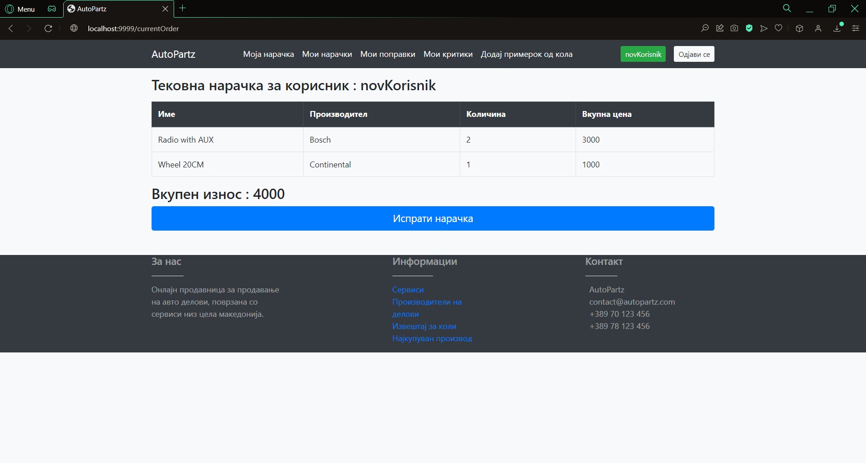Viewport: 866px width, 463px height.
Task: Open the downloads icon in toolbar
Action: [837, 28]
